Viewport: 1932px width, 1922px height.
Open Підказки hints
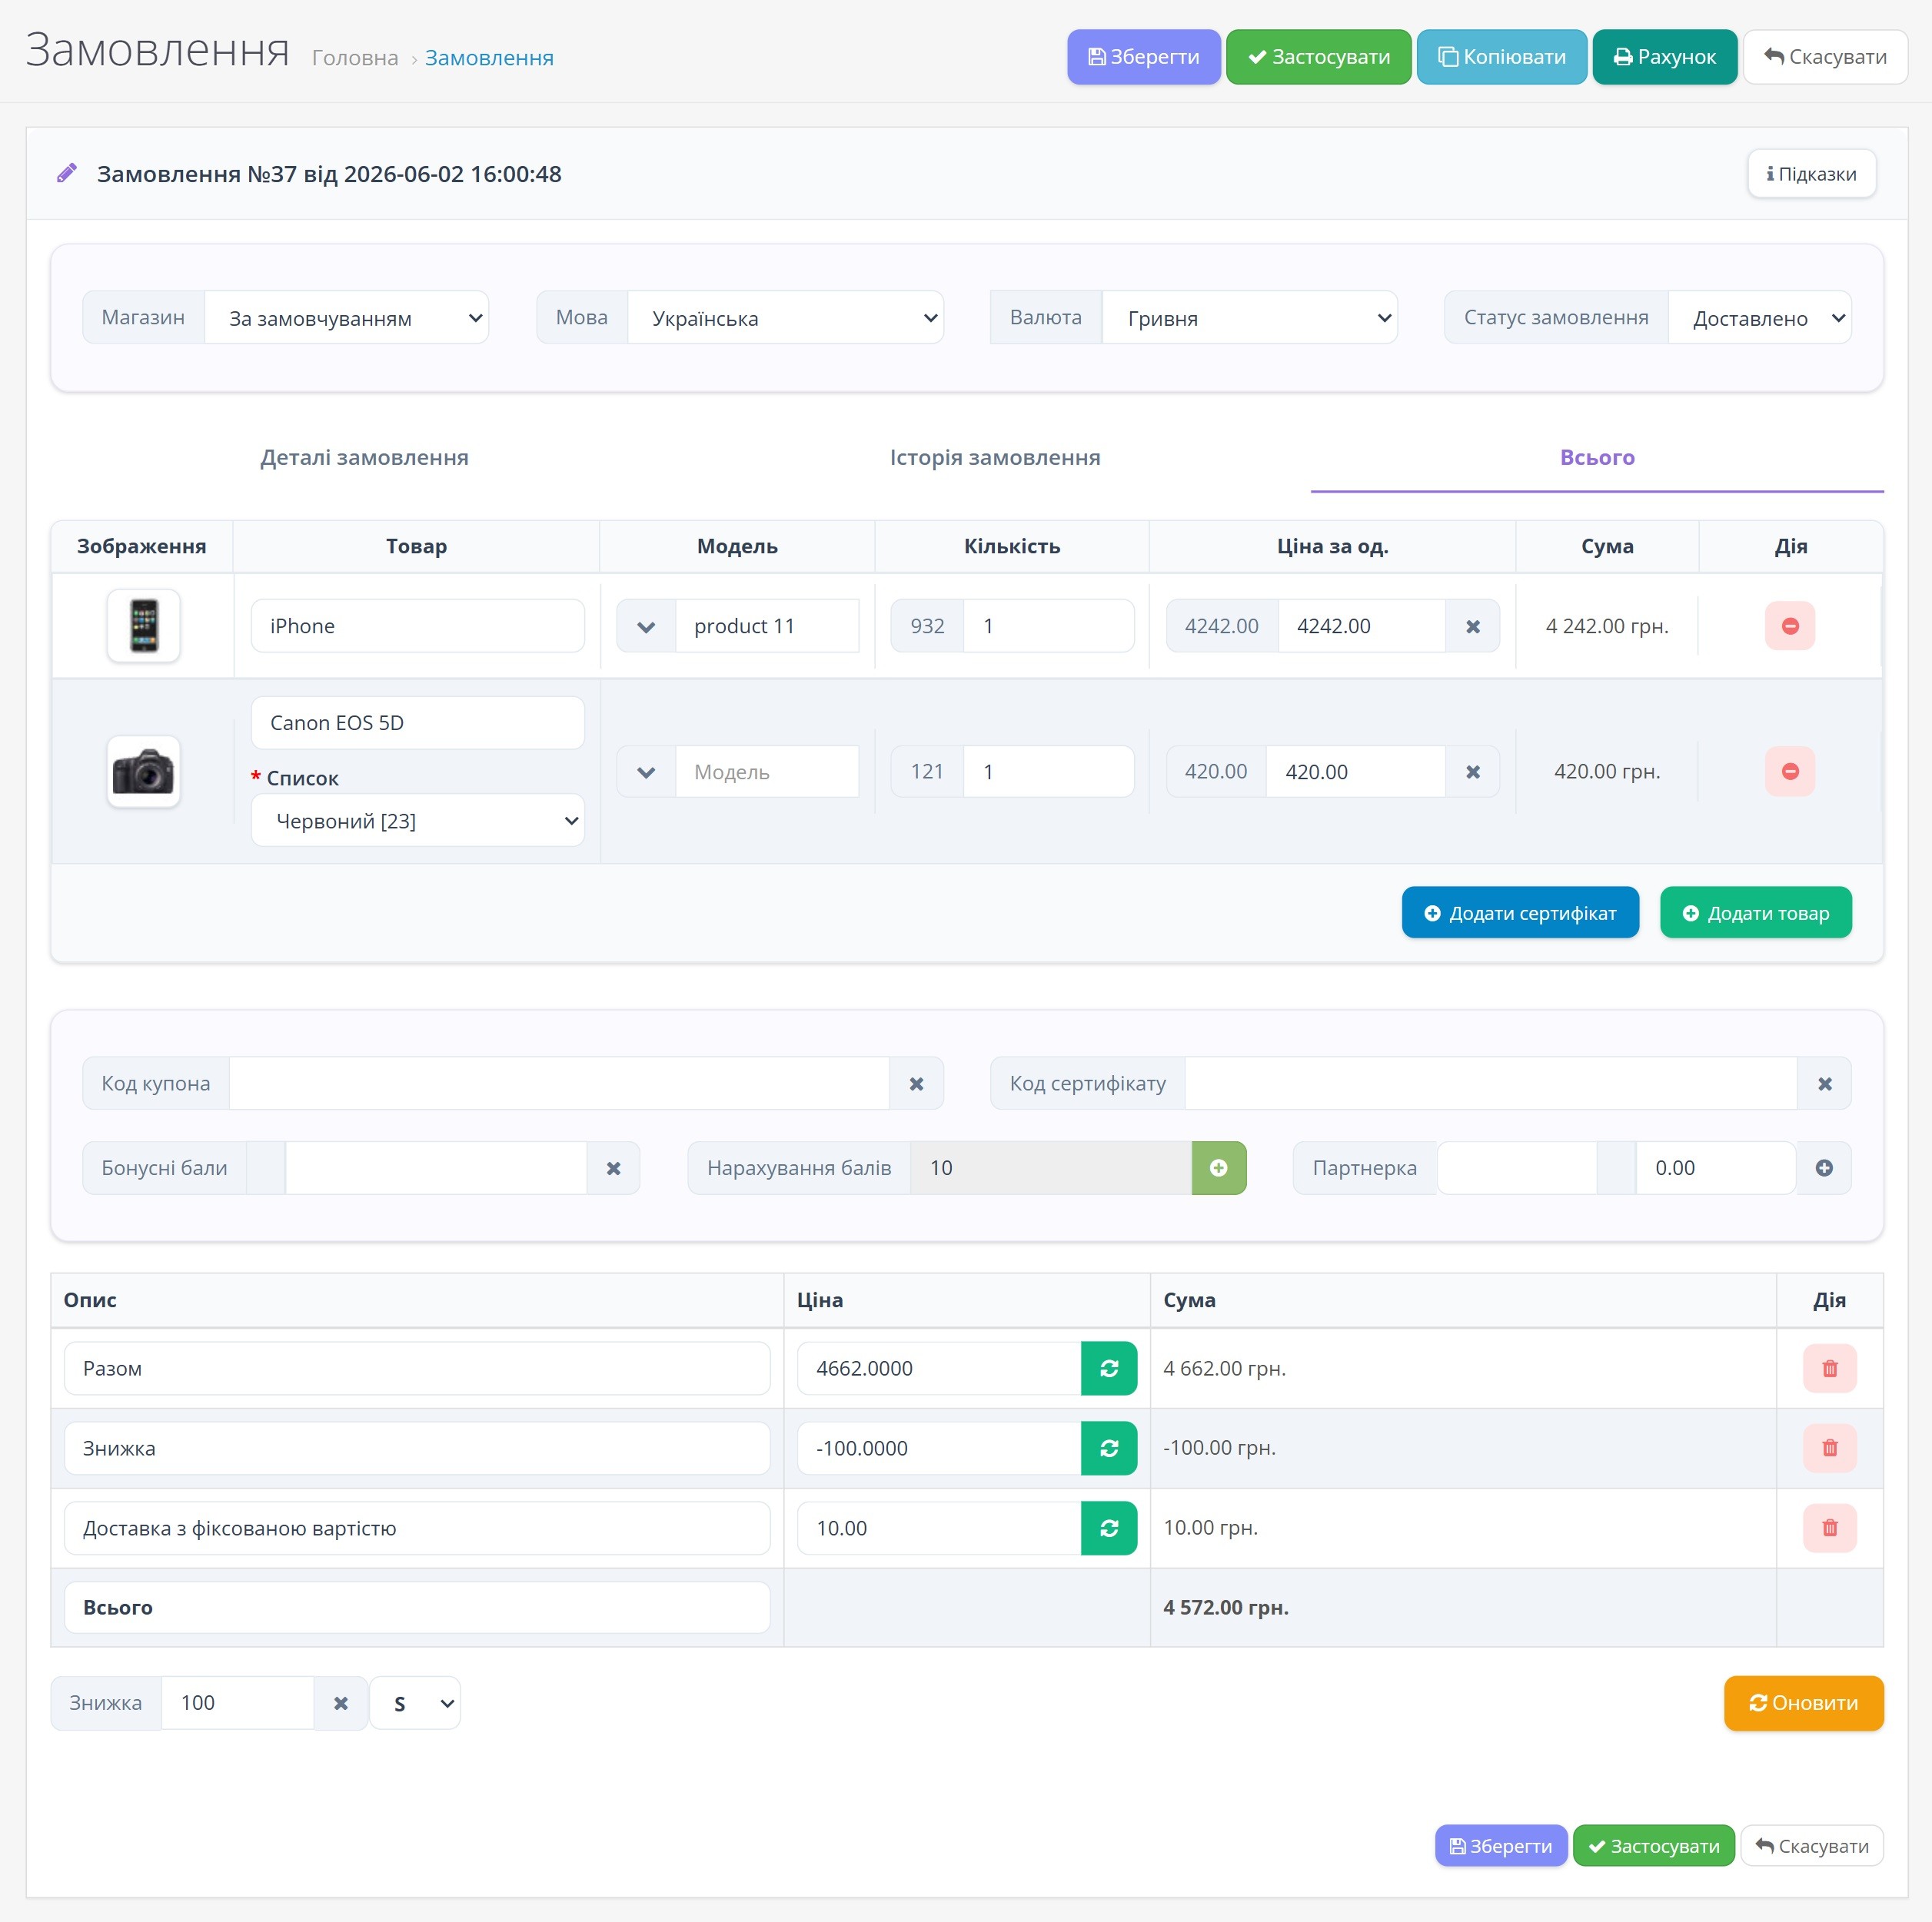(1811, 174)
